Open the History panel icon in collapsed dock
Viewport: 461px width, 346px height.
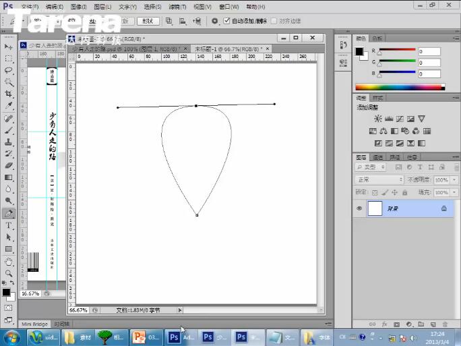[x=343, y=45]
